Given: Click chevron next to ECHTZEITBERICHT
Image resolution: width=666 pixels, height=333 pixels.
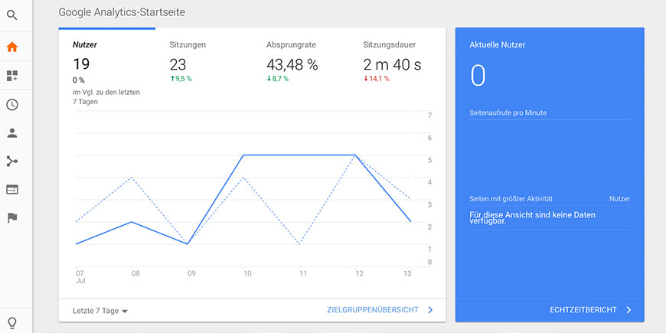Looking at the screenshot, I should pos(628,310).
